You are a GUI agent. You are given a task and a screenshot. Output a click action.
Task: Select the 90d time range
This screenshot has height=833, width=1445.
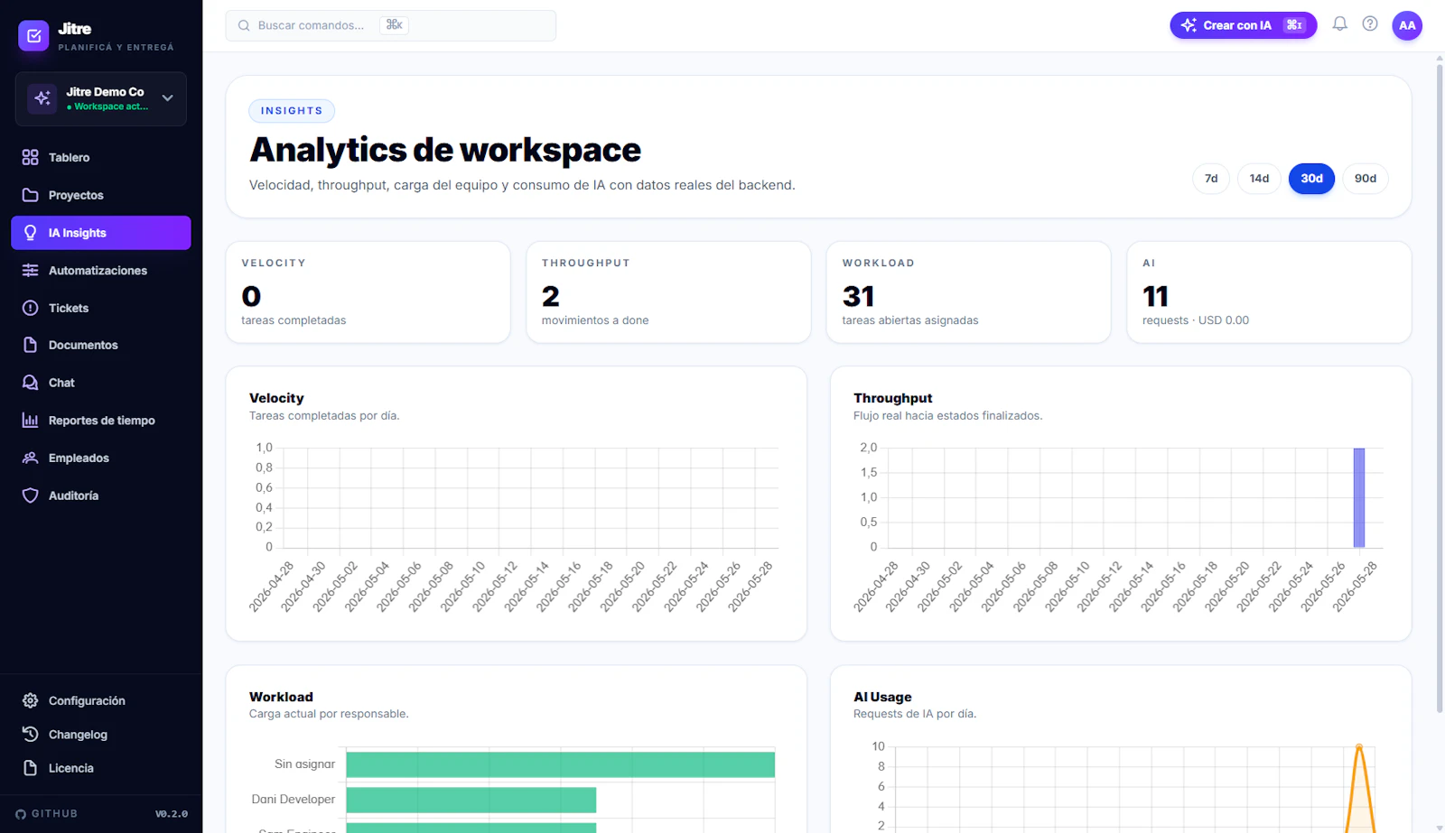[x=1366, y=179]
